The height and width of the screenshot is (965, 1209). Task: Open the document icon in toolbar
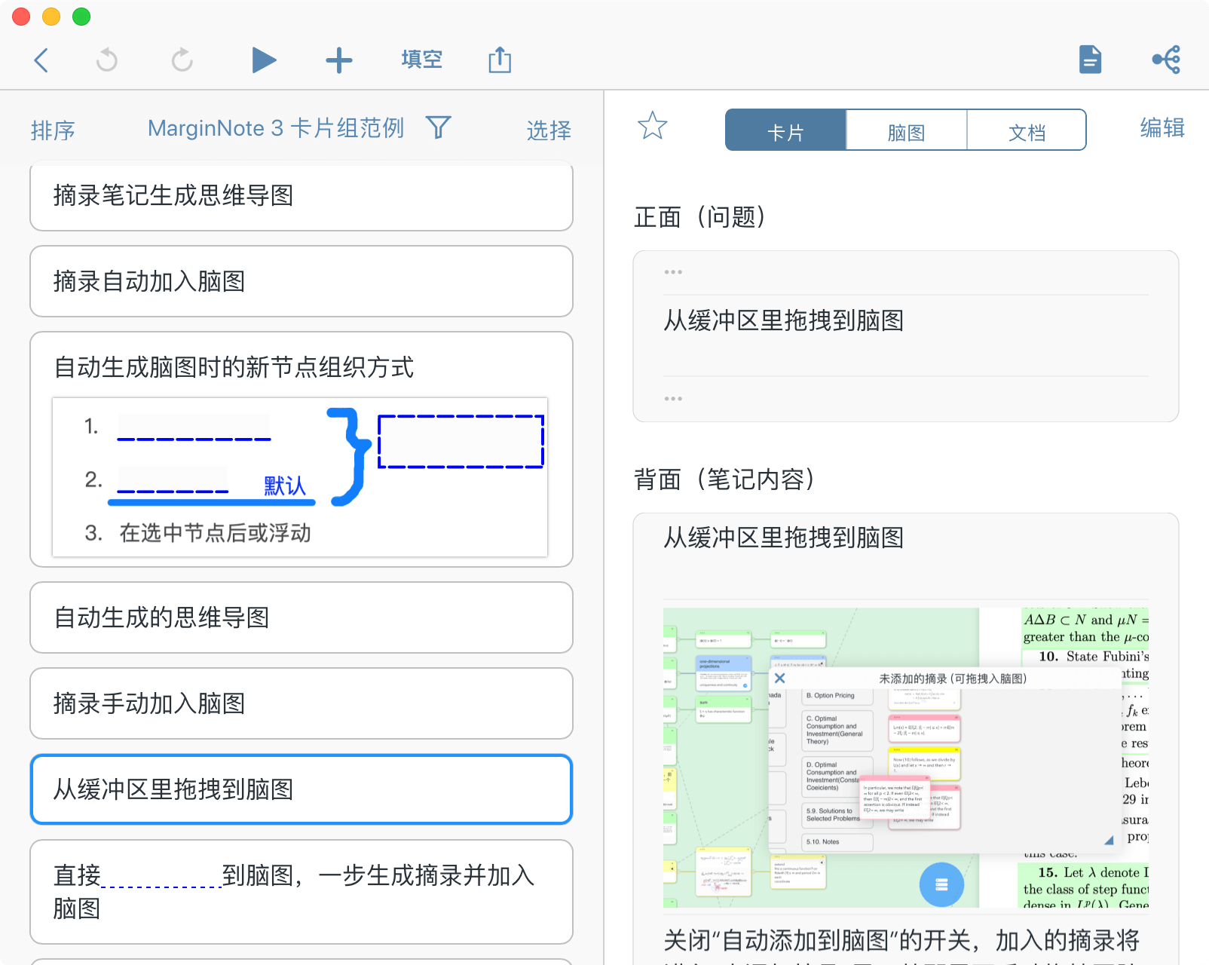[1090, 60]
